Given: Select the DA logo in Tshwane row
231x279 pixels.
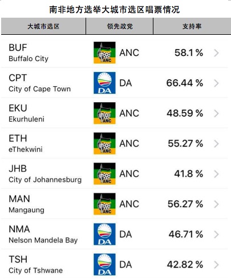Looking at the screenshot, I should (x=104, y=264).
